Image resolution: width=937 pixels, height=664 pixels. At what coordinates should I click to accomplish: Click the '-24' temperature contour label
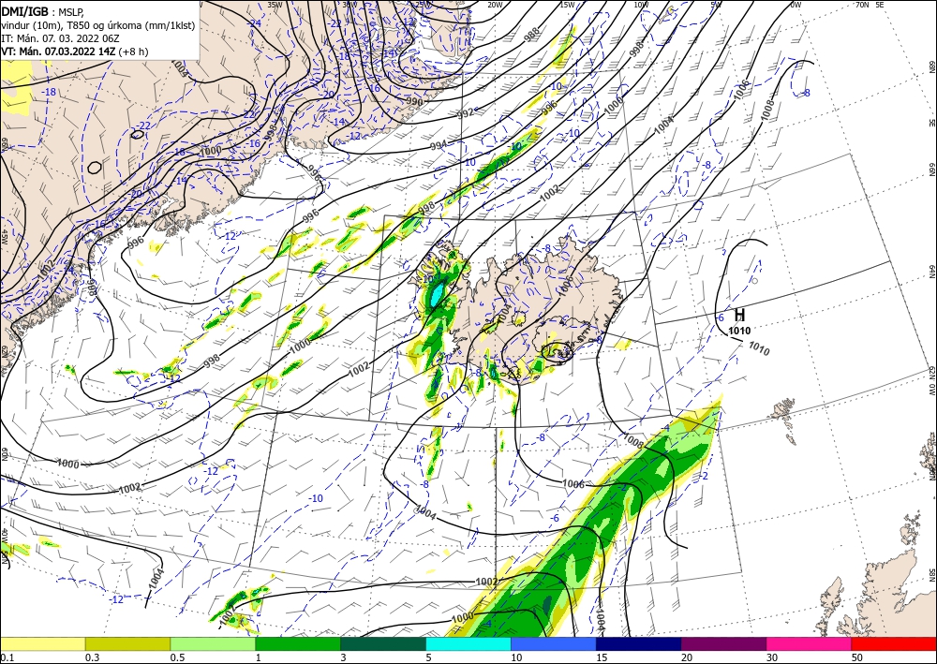point(255,23)
